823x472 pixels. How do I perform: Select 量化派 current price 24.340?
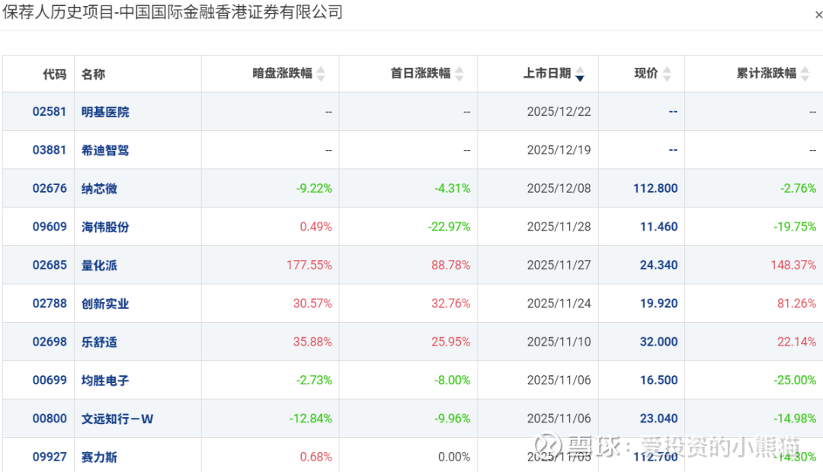click(x=658, y=265)
